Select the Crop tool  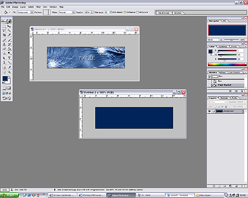[x=4, y=35]
